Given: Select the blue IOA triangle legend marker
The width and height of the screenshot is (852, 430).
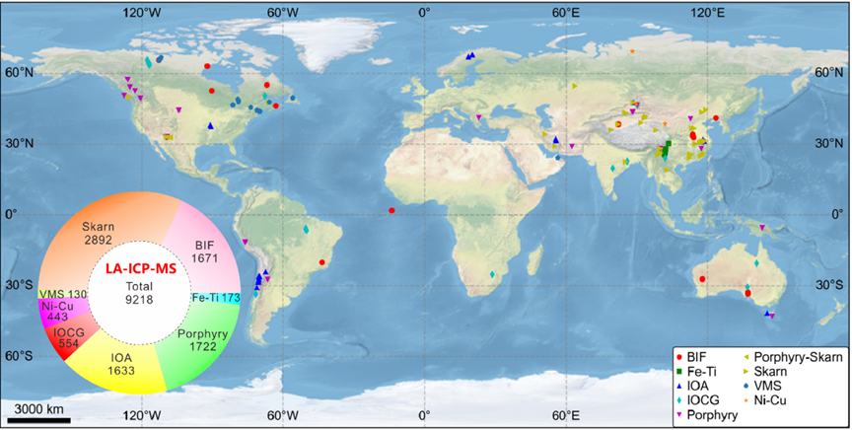Looking at the screenshot, I should pos(679,386).
